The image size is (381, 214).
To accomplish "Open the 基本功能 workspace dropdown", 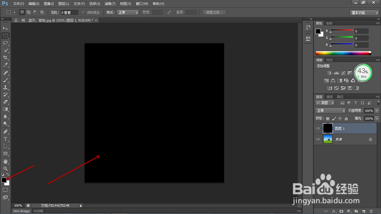I will coord(364,13).
